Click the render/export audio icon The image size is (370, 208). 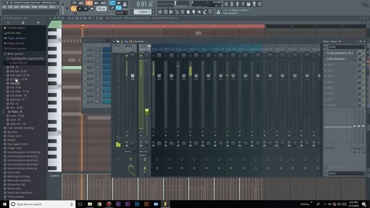tap(254, 4)
